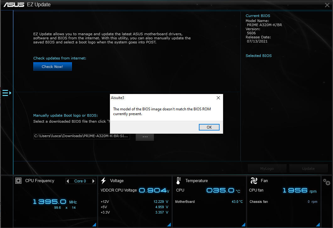Click Manually update Boot logo or BIOS
333x228 pixels.
65,115
